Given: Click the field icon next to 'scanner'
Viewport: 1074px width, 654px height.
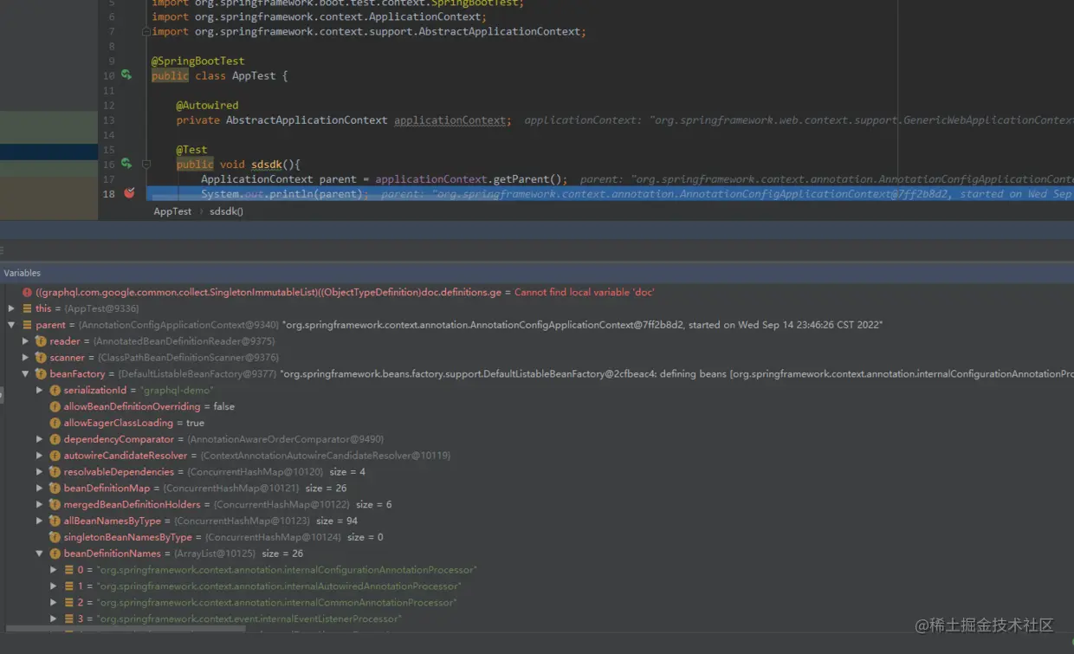Looking at the screenshot, I should [x=41, y=358].
